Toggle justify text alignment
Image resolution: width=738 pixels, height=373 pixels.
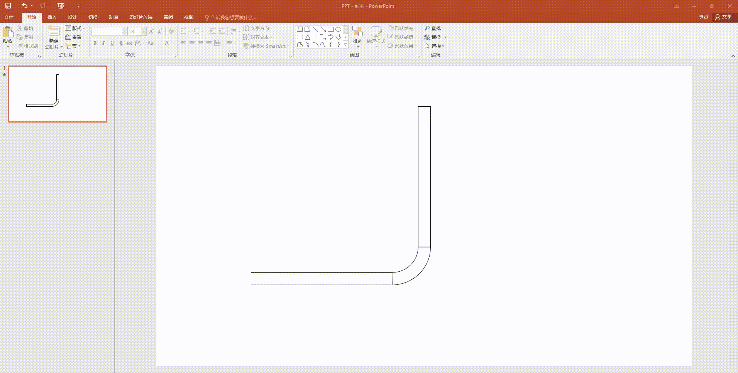tap(209, 43)
